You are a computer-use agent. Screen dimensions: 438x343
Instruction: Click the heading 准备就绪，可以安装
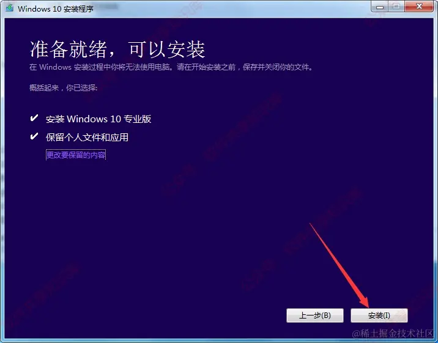coord(117,50)
